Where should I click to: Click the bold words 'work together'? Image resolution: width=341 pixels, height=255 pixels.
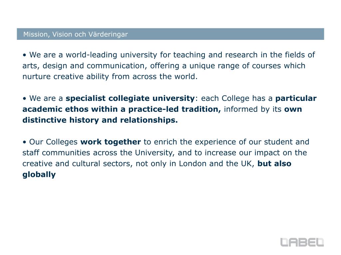tap(111, 142)
